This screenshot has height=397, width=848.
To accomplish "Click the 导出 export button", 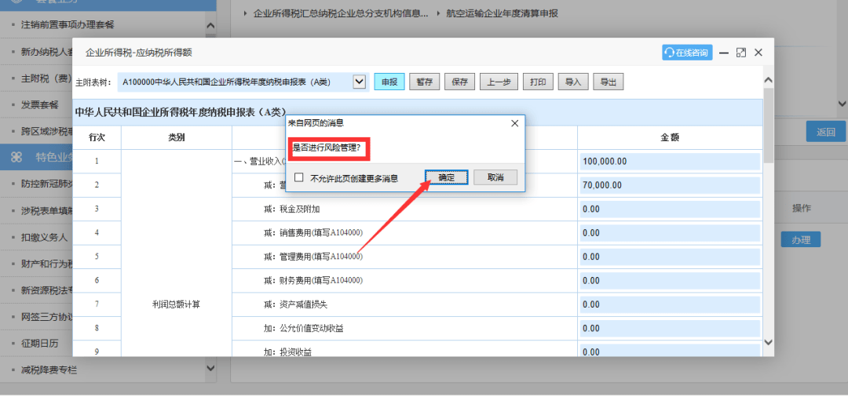I will pyautogui.click(x=608, y=82).
